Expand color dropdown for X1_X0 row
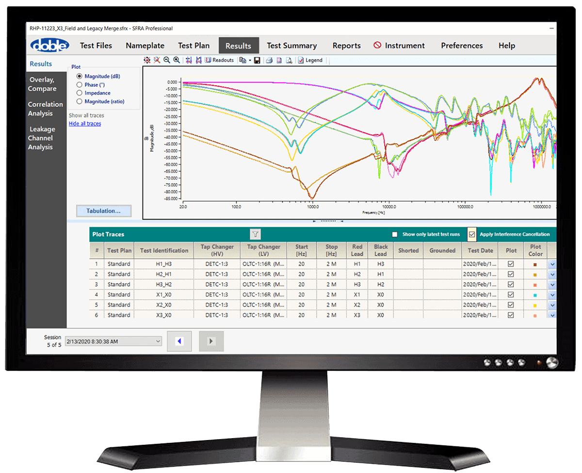 [552, 295]
